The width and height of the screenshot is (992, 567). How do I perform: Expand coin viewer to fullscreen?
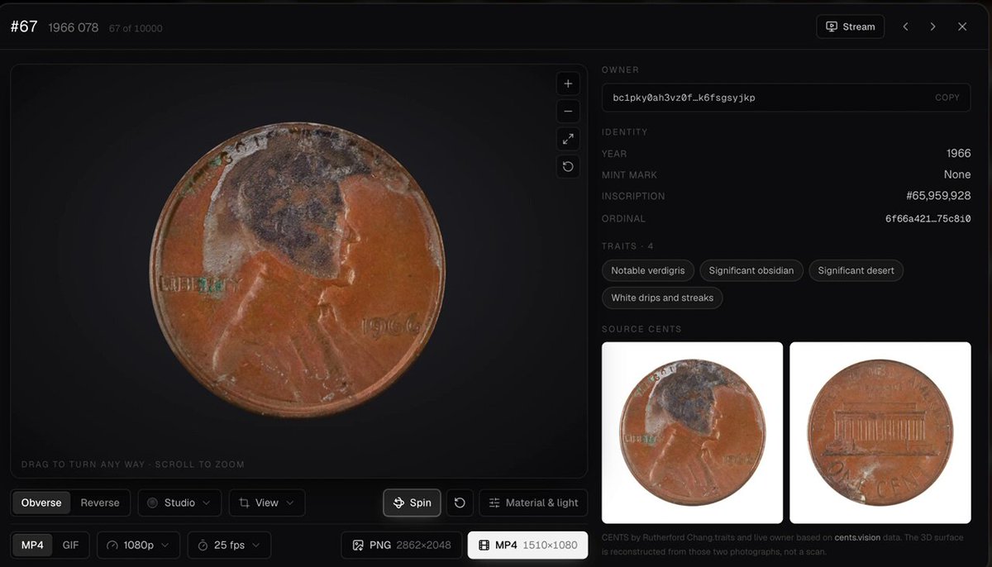pyautogui.click(x=568, y=138)
